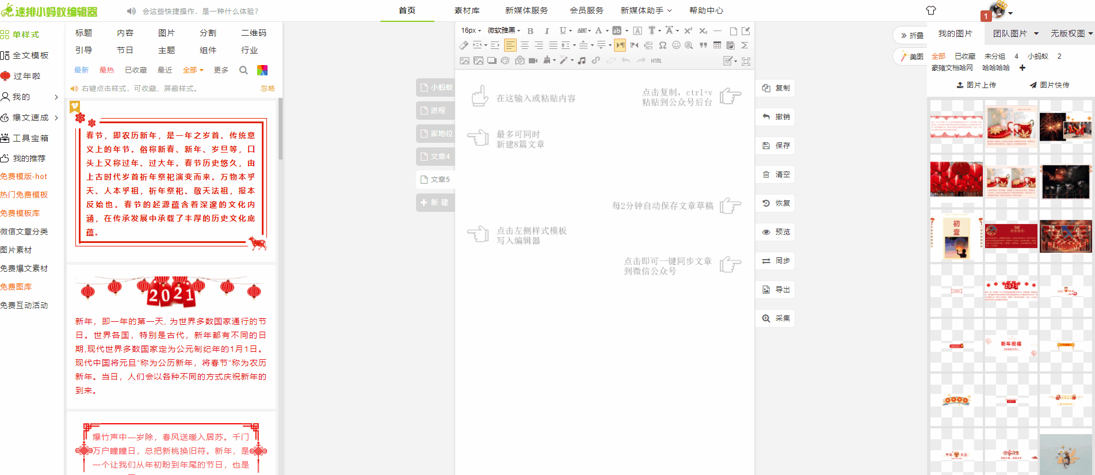
Task: Insert a blockquote with the quote icon
Action: (x=703, y=45)
